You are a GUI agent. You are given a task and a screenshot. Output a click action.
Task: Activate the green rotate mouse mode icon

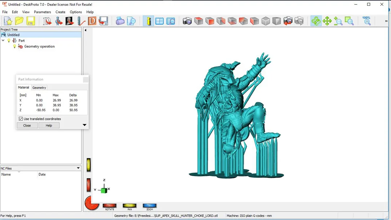click(316, 21)
